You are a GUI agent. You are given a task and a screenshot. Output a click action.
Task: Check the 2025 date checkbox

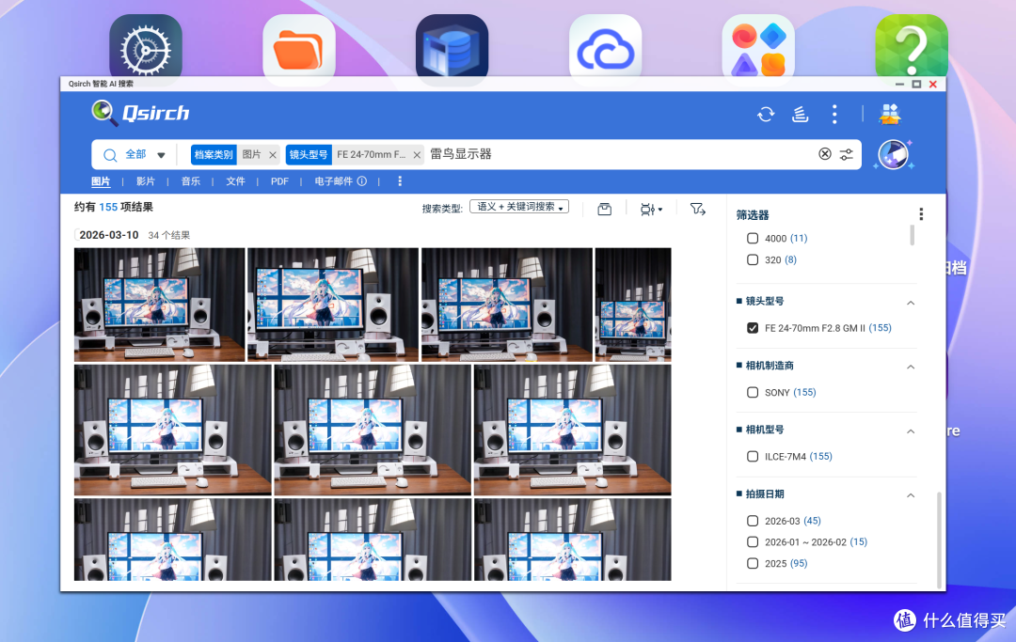tap(753, 564)
